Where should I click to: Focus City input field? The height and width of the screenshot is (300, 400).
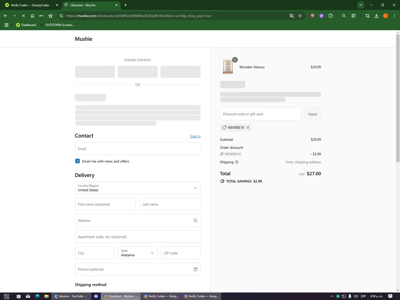pos(95,253)
